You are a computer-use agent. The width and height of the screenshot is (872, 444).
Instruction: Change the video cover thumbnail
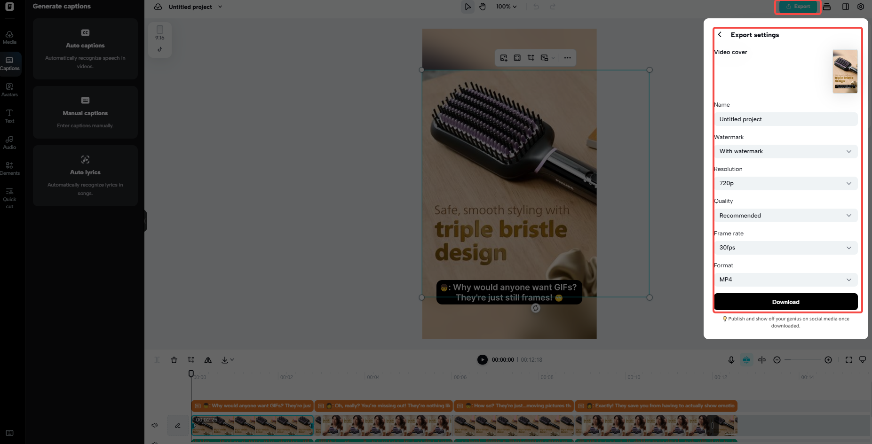click(x=845, y=71)
